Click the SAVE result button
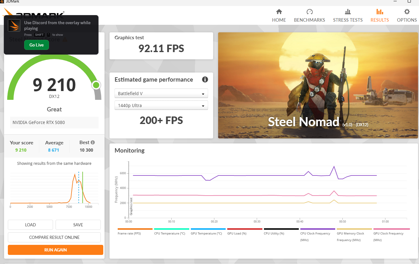Image resolution: width=419 pixels, height=264 pixels. (x=78, y=225)
